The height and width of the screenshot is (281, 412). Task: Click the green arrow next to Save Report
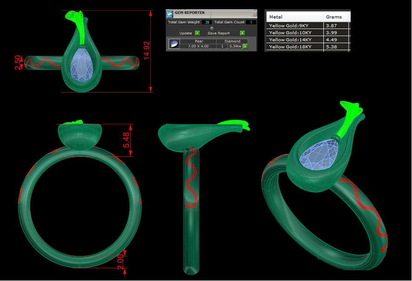coord(242,33)
